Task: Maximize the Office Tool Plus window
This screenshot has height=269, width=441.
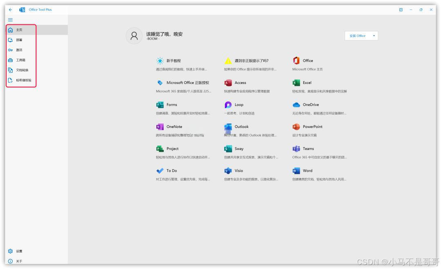Action: point(421,9)
